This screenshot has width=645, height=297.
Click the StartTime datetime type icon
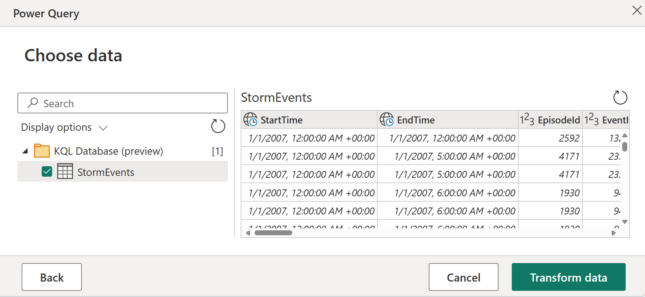(250, 120)
